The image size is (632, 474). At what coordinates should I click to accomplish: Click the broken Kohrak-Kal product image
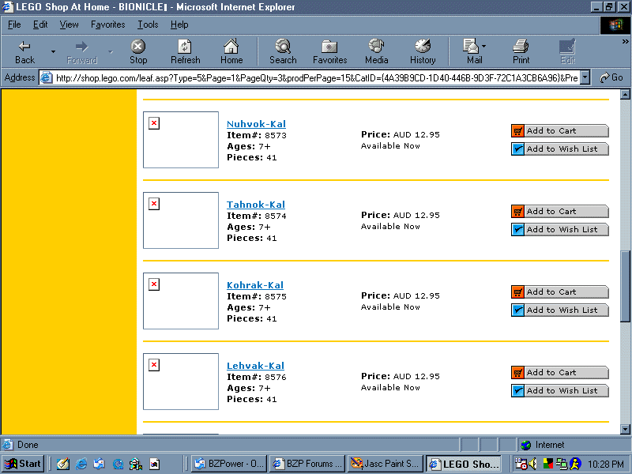click(x=181, y=301)
